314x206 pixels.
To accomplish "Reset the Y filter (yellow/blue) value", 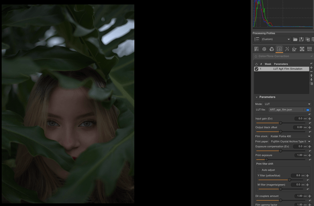I will click(x=308, y=180).
